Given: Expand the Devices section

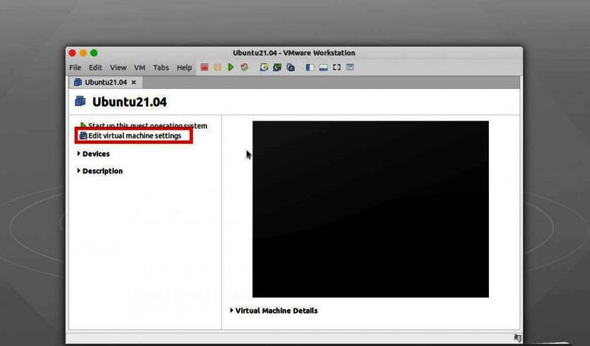Looking at the screenshot, I should 95,154.
